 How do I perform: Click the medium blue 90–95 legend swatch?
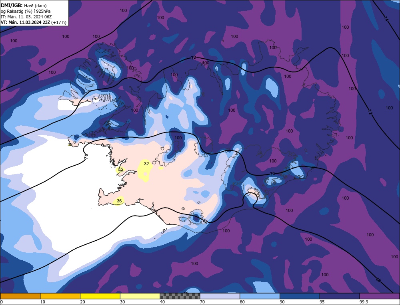(300, 296)
